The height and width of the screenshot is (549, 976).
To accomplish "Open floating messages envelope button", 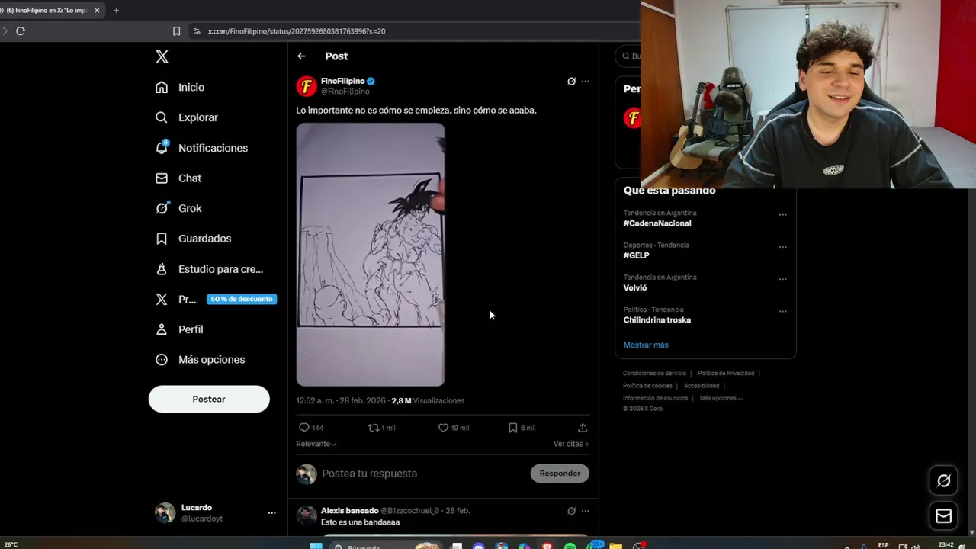I will 944,516.
